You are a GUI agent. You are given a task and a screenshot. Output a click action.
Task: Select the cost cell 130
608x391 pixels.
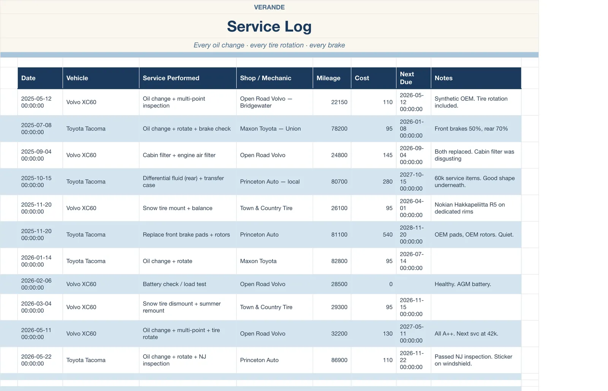[374, 334]
